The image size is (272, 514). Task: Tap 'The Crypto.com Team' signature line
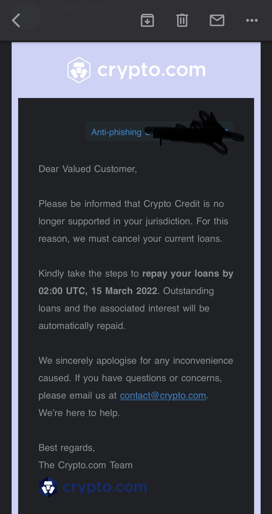tap(85, 465)
